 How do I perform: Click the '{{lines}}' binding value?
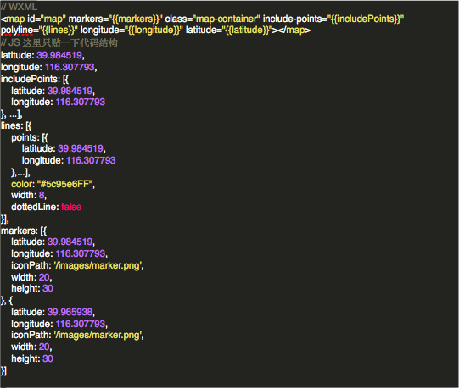point(58,31)
